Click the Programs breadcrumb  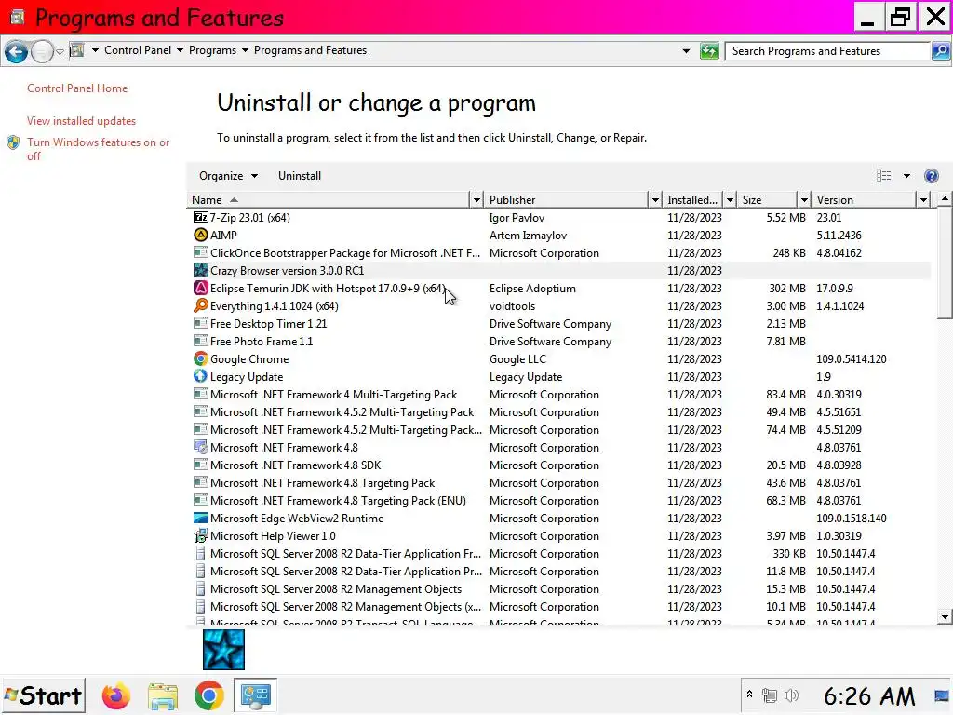[x=212, y=50]
